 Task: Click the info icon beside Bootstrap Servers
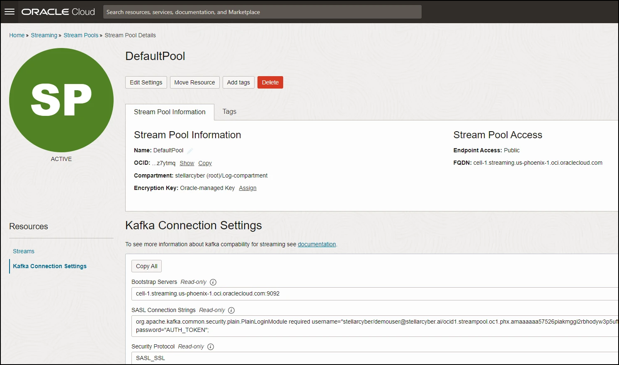[213, 282]
